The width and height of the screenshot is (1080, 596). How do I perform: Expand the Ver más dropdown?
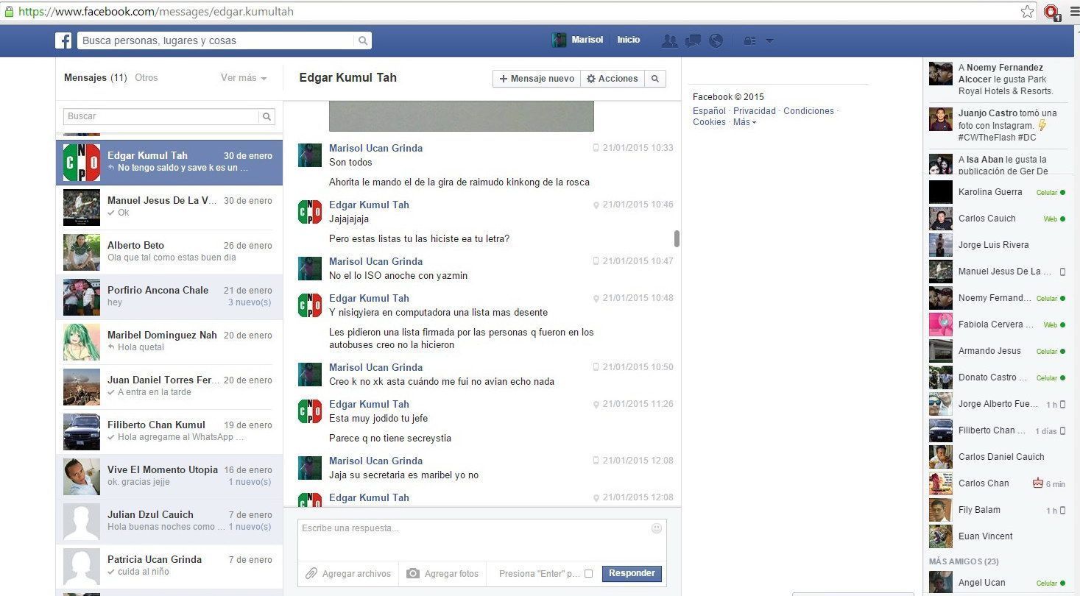(x=244, y=78)
